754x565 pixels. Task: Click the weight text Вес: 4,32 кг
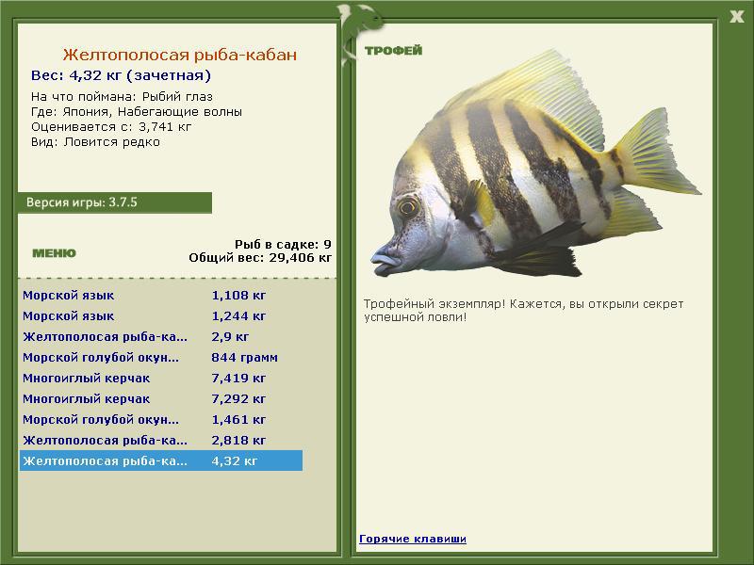pos(76,75)
